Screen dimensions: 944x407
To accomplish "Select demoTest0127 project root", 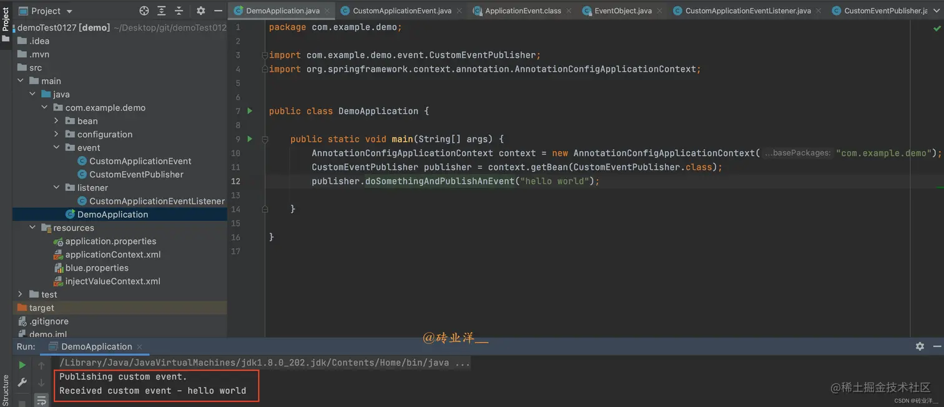I will tap(119, 27).
